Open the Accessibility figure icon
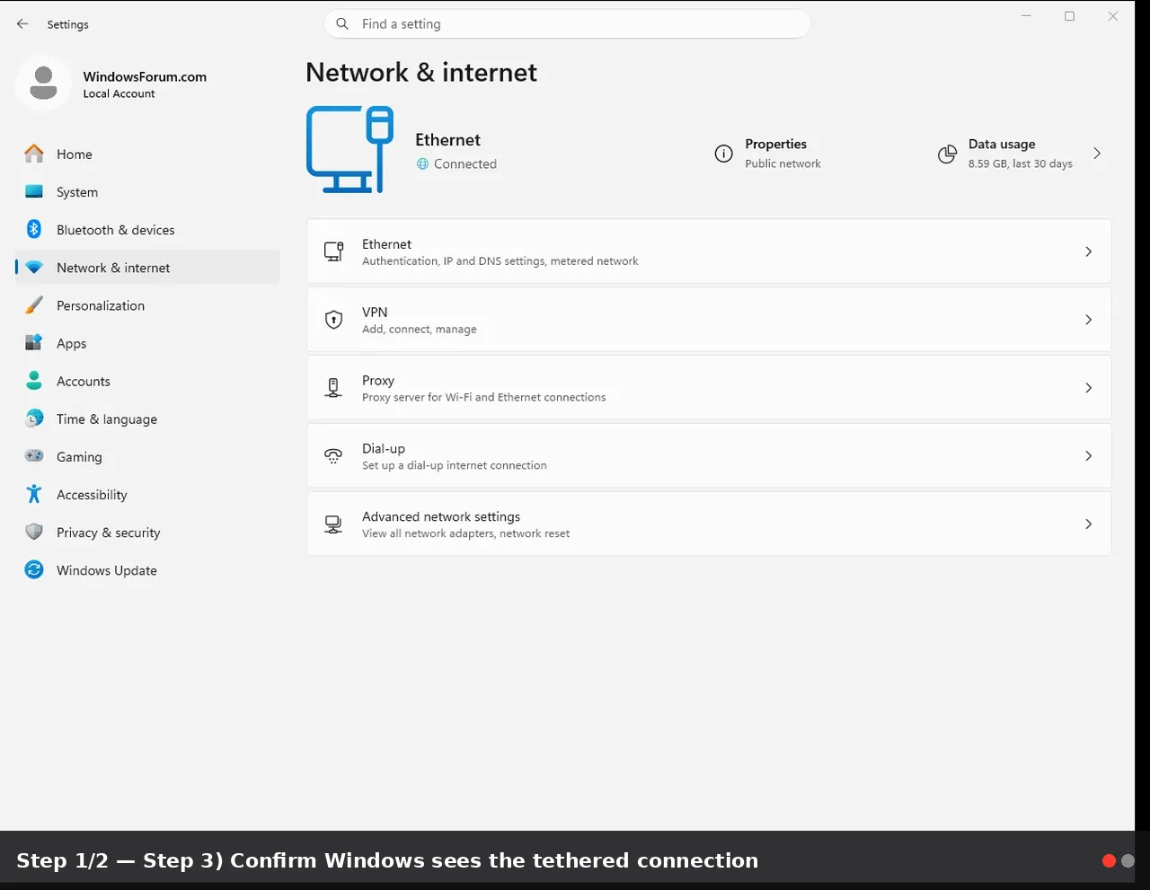The image size is (1150, 890). coord(34,494)
